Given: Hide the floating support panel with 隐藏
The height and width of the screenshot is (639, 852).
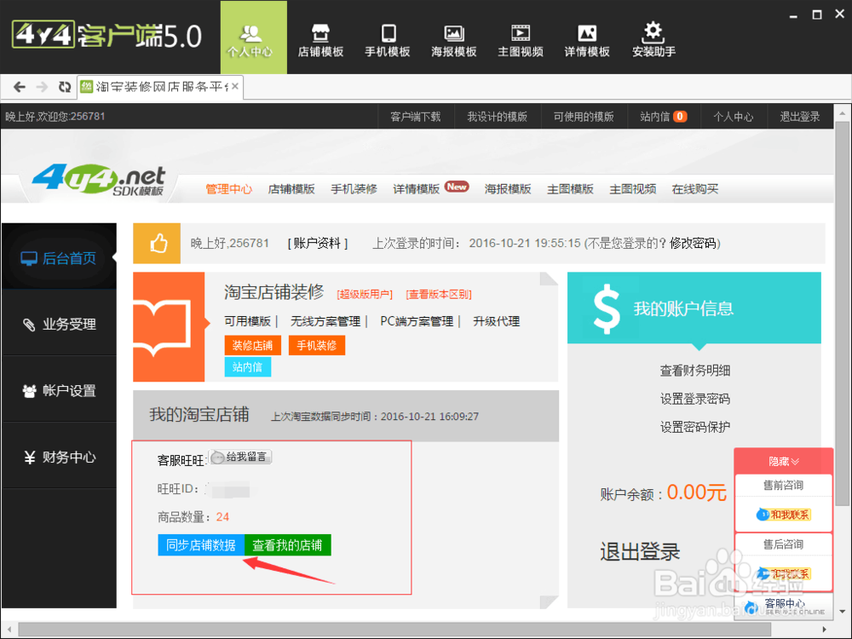Looking at the screenshot, I should click(784, 461).
